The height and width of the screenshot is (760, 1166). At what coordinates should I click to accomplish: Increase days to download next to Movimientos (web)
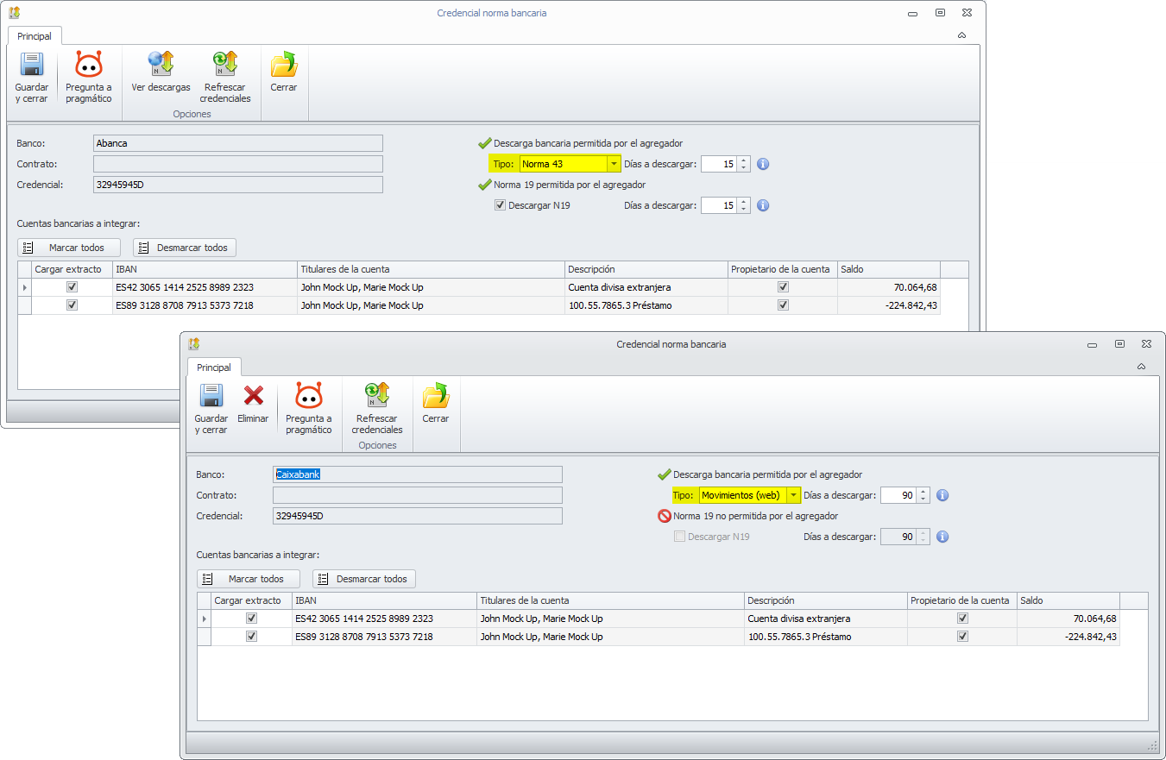point(923,492)
